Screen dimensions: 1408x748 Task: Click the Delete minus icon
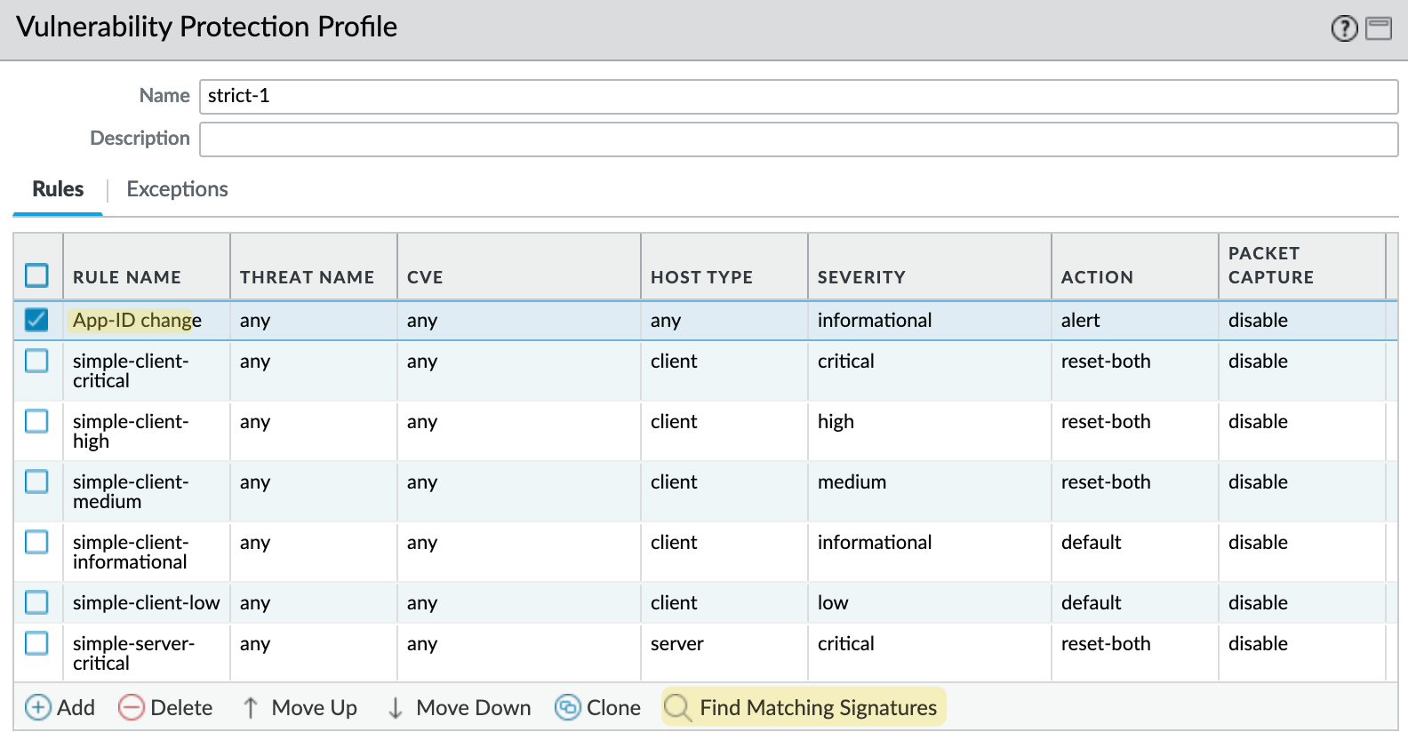132,708
